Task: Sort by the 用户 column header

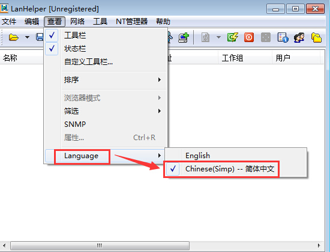Action: tap(296, 58)
